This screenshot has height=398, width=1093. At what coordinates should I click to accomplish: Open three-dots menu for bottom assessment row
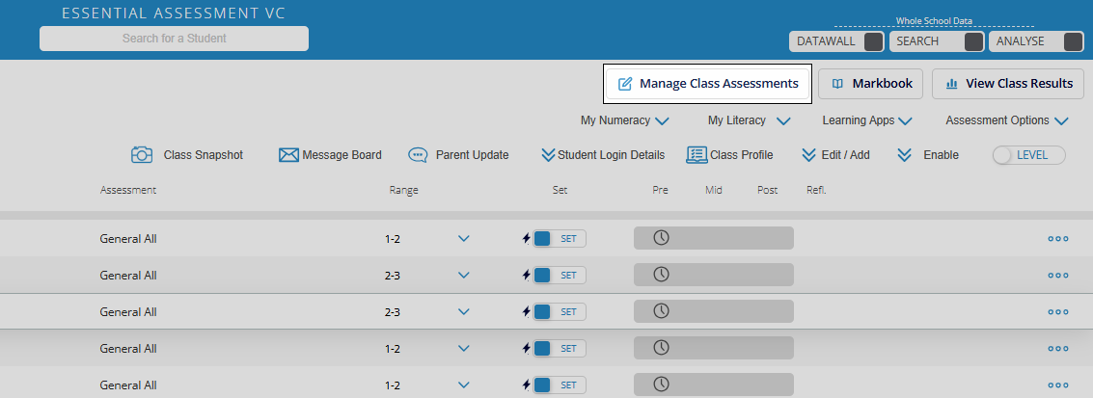pyautogui.click(x=1058, y=385)
